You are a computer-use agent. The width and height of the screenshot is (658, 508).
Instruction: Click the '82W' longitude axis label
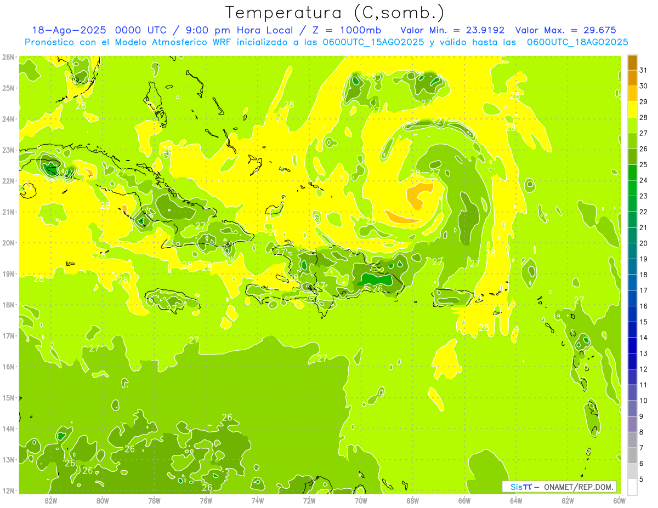tap(51, 500)
